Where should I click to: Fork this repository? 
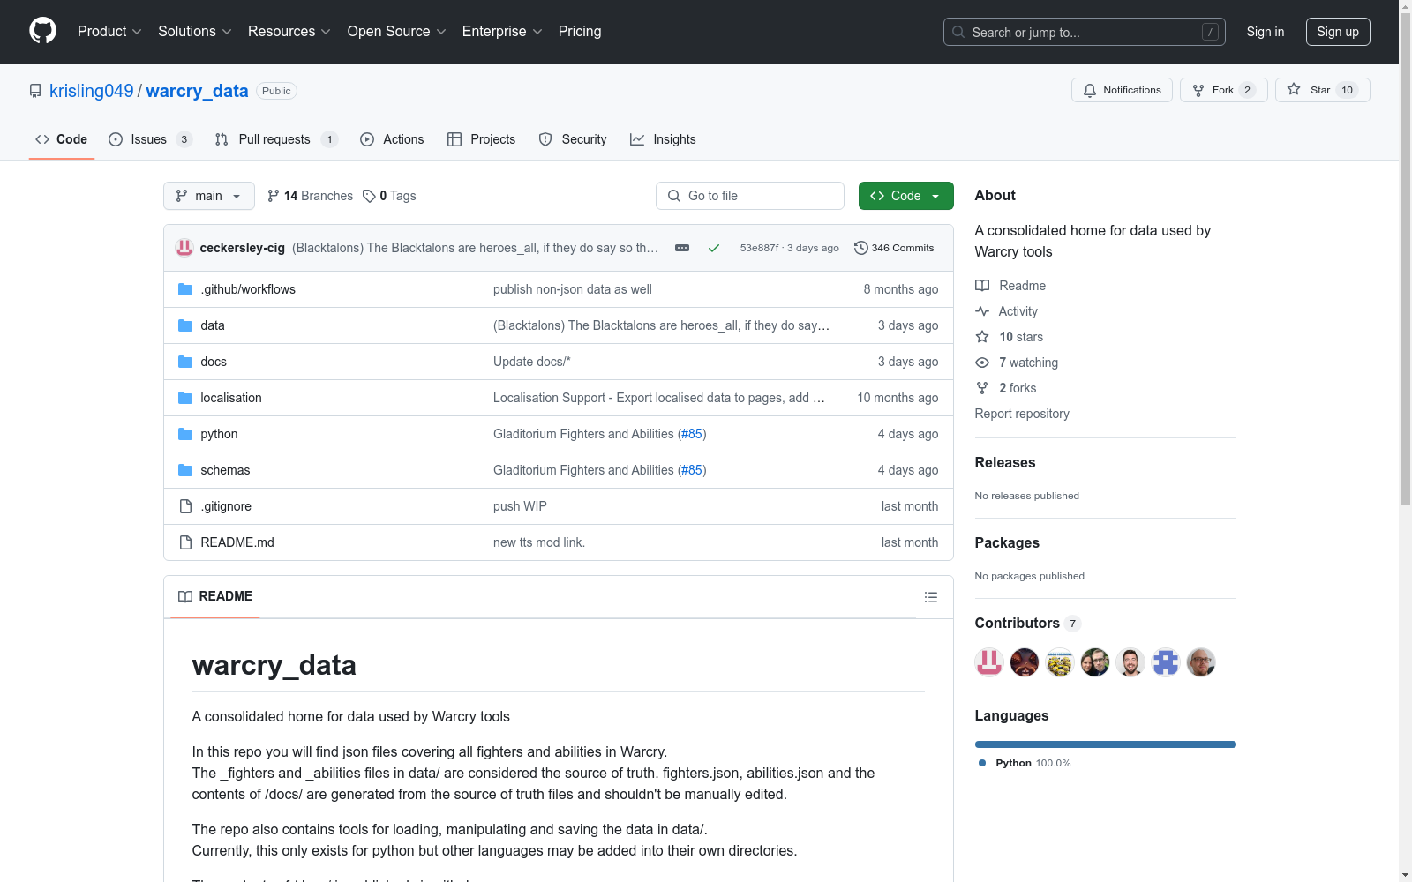point(1224,90)
